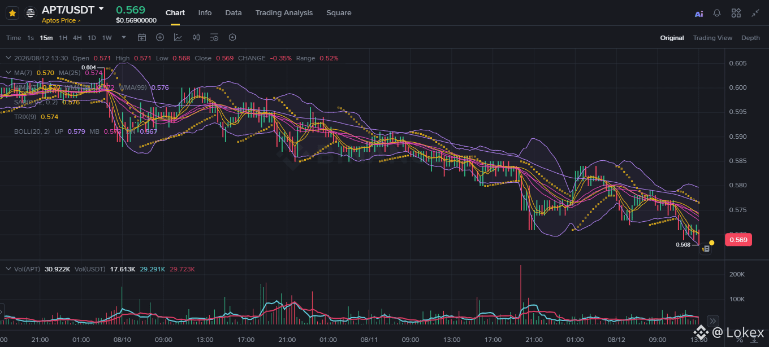Click the MA(7) legend label
Image resolution: width=769 pixels, height=347 pixels.
coord(23,73)
